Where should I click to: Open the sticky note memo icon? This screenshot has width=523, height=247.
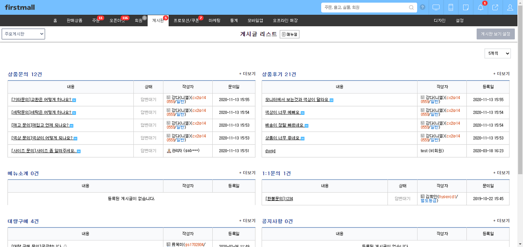(x=465, y=7)
